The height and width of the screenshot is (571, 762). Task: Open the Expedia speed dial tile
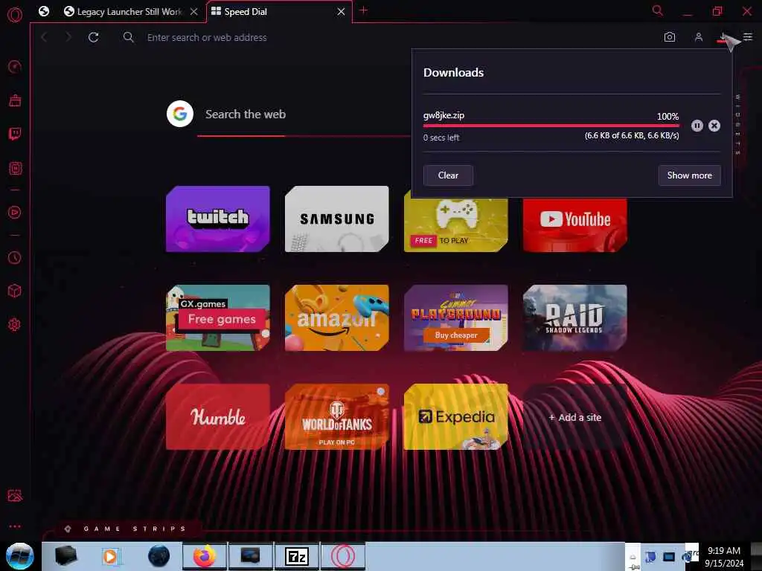tap(456, 417)
